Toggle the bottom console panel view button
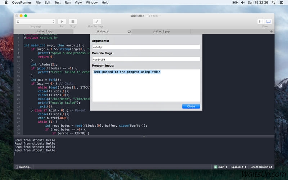The height and width of the screenshot is (180, 288). click(269, 22)
